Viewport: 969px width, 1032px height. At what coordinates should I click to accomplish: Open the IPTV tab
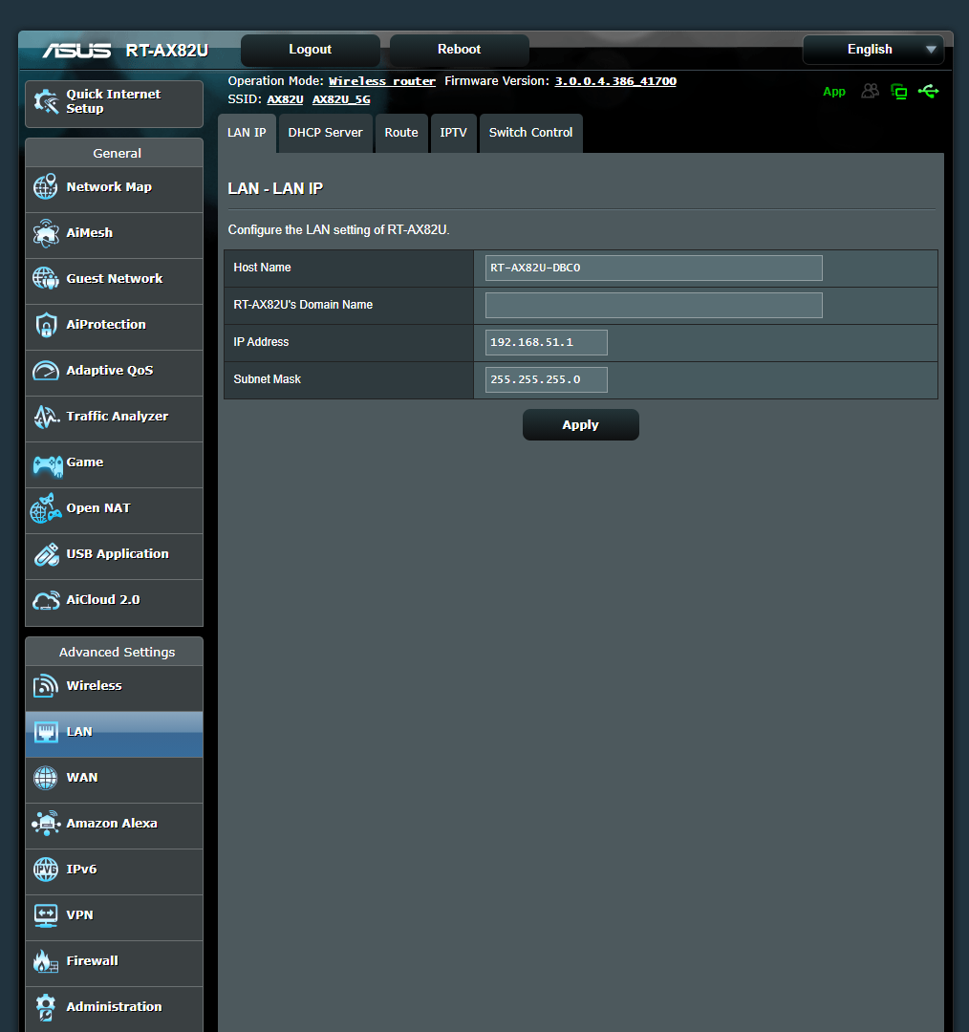point(454,133)
